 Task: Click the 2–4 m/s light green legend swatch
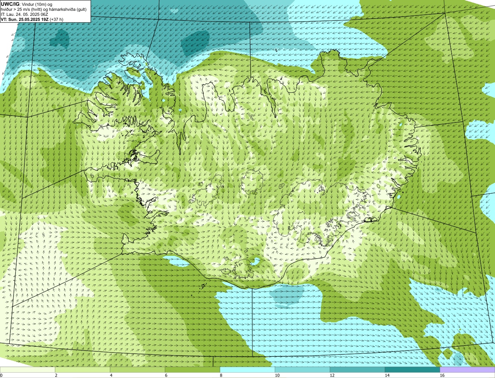coord(82,369)
